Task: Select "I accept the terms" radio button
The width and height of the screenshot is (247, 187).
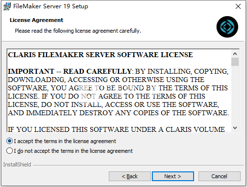Action: (x=9, y=141)
